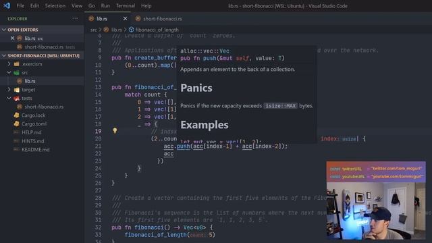Click the webcam overlay thumbnail
432x243 pixels.
pos(376,200)
